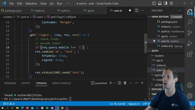
Task: Select the powershell terminal label
Action: tap(99, 83)
